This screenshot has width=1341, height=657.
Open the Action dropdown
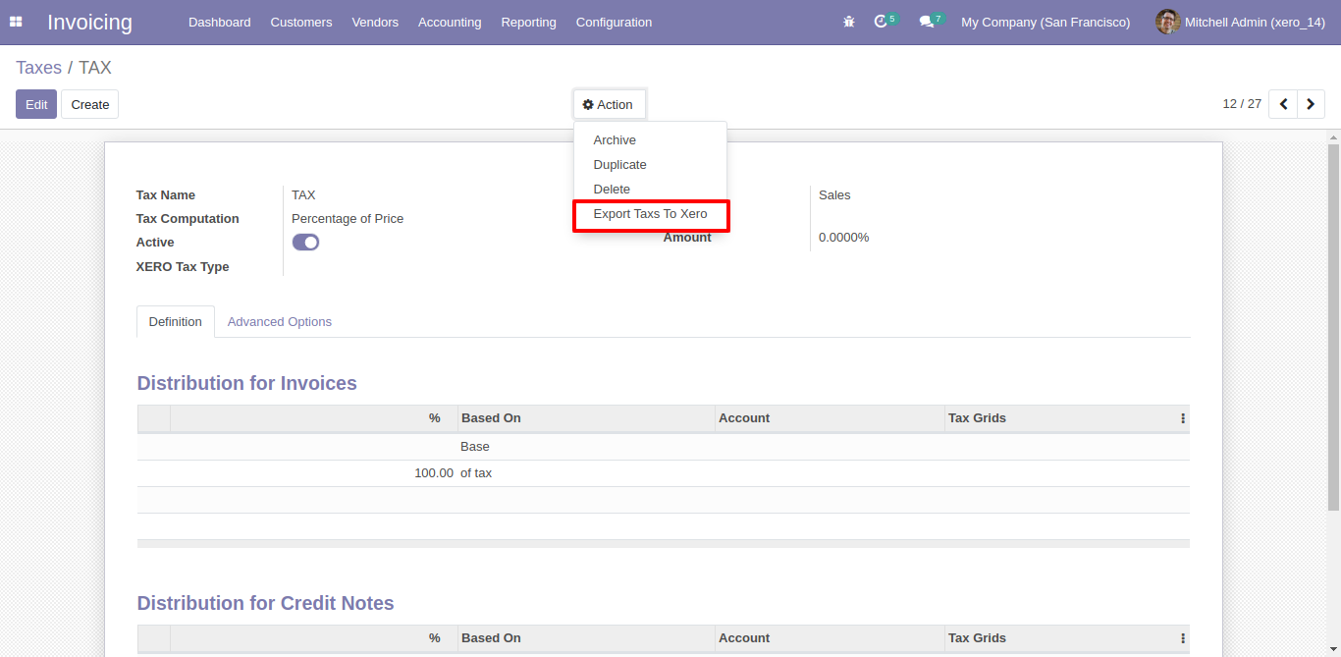pyautogui.click(x=609, y=105)
